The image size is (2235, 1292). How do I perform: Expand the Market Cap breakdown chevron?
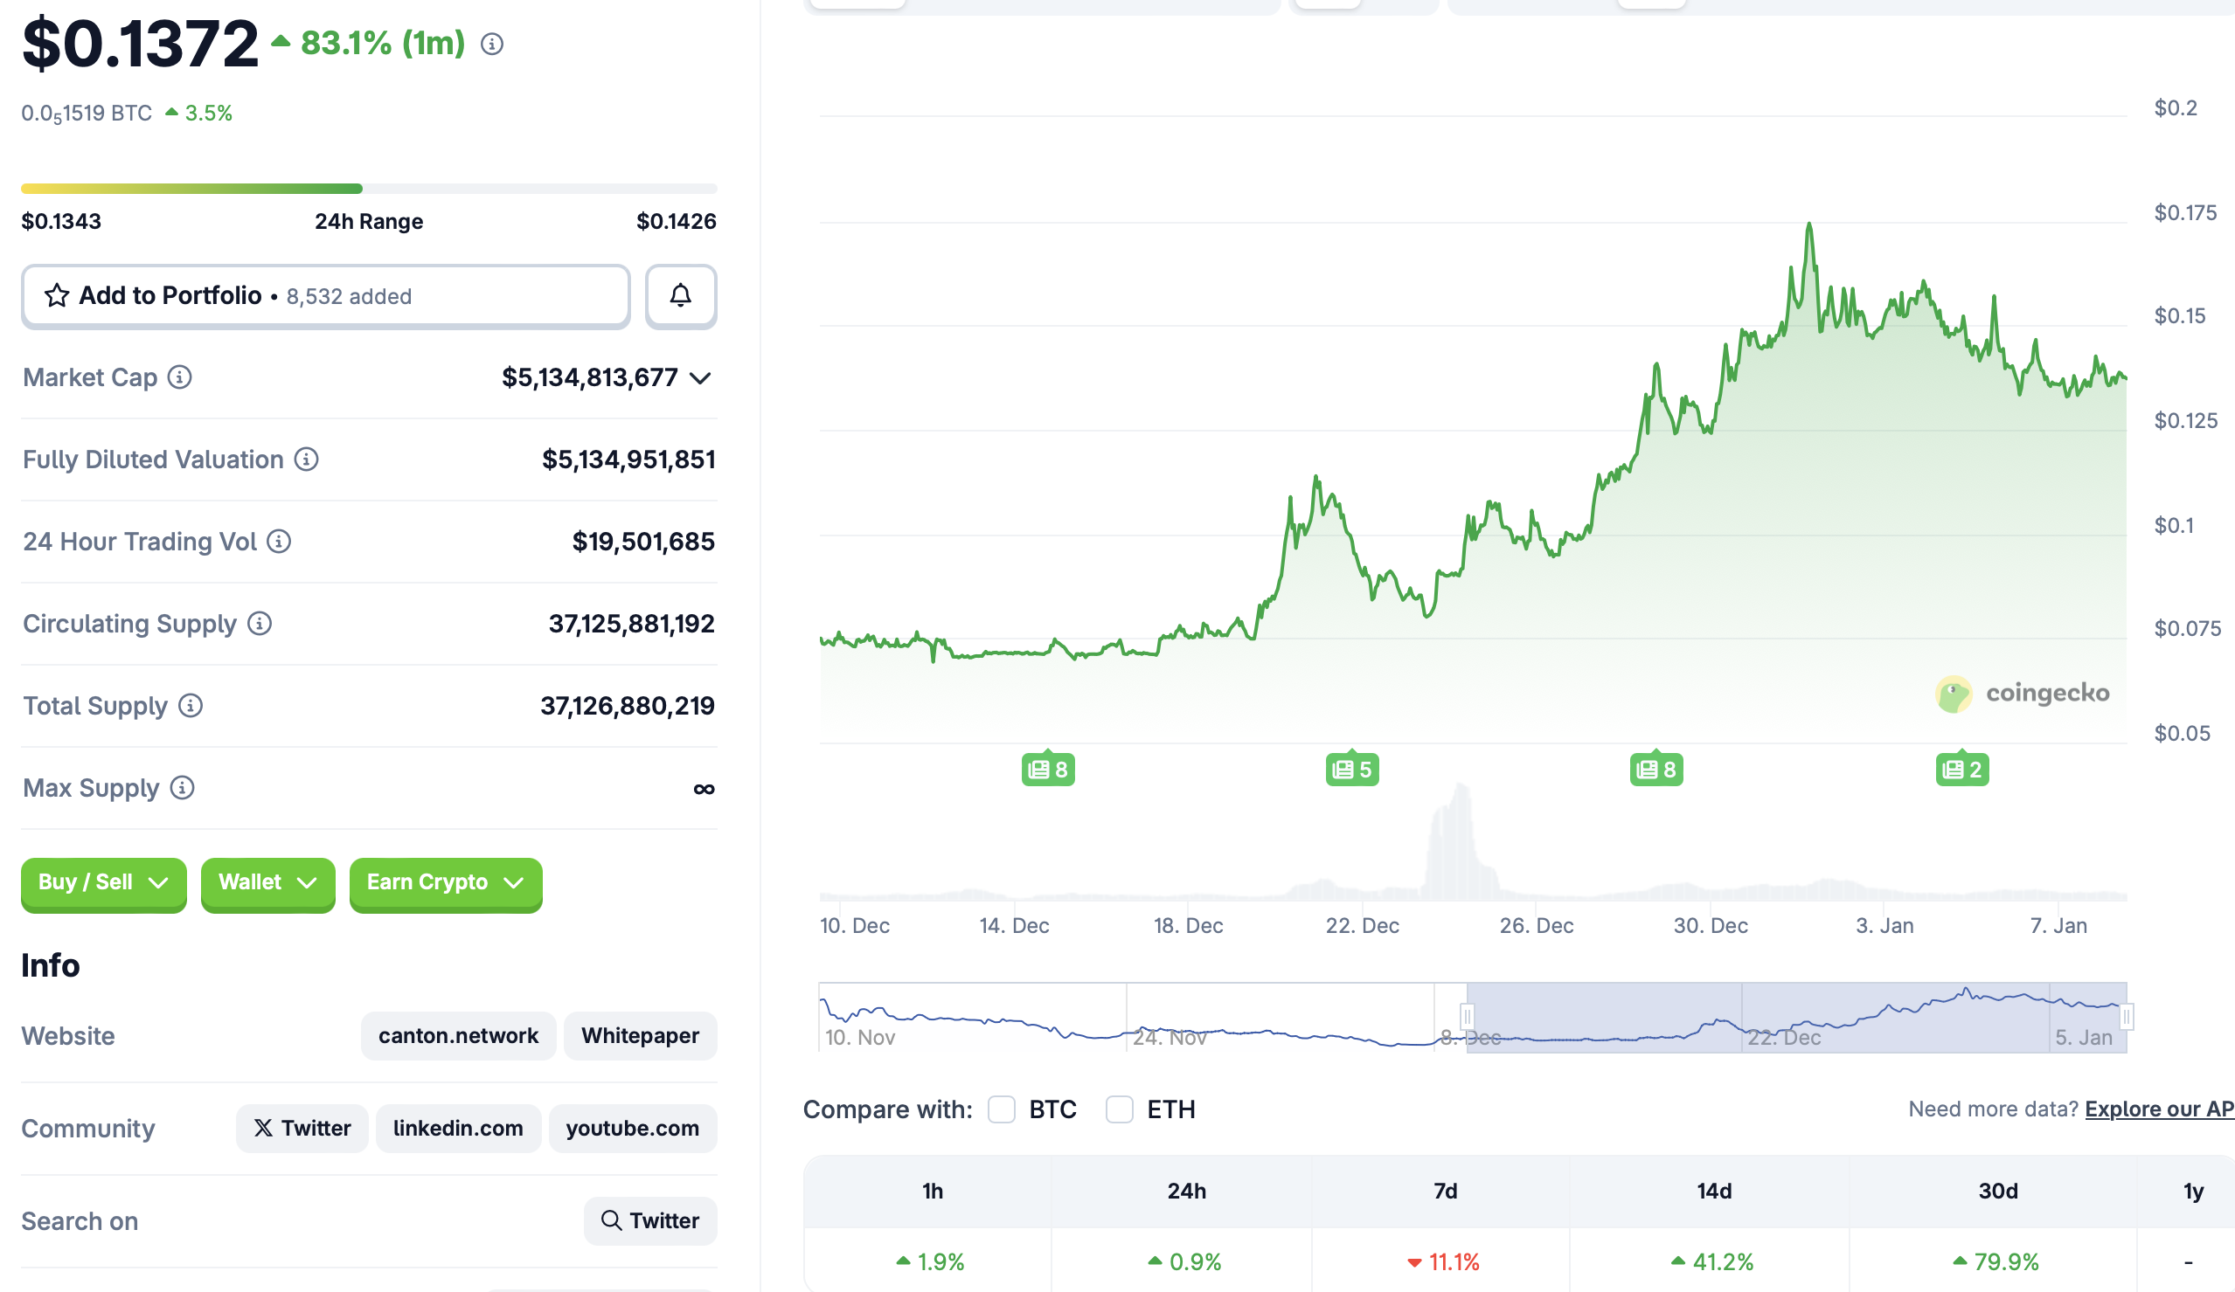pos(701,377)
